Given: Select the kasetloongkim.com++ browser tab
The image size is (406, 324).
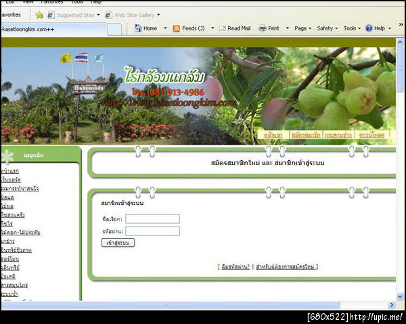Looking at the screenshot, I should click(x=53, y=29).
